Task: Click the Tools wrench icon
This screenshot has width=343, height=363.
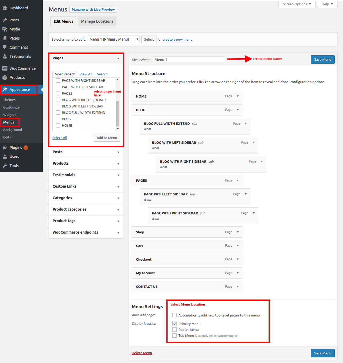Action: [5, 166]
